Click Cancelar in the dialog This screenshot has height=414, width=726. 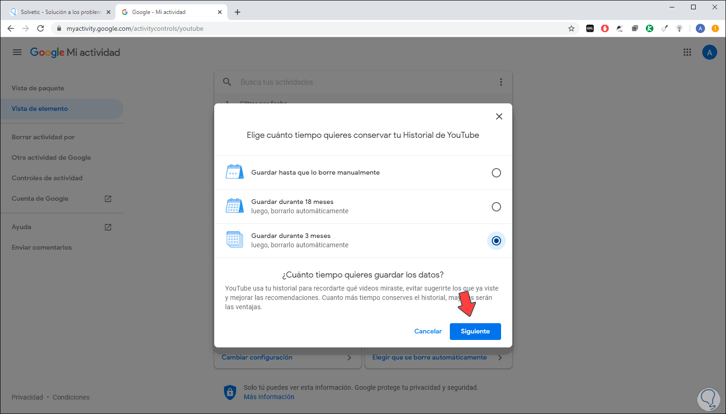[x=428, y=332]
